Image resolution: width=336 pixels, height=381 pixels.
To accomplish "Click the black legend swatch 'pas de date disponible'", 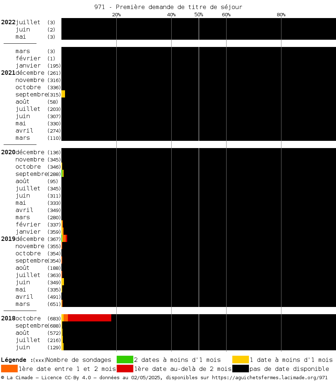I will point(241,369).
